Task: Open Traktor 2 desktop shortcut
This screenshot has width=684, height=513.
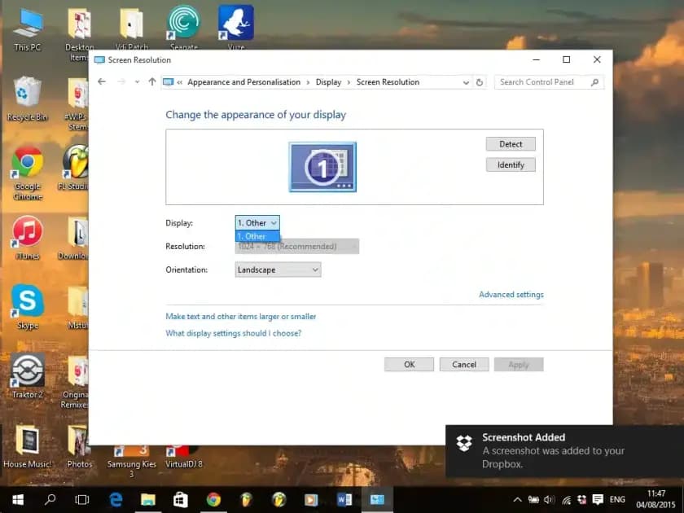Action: pos(28,376)
